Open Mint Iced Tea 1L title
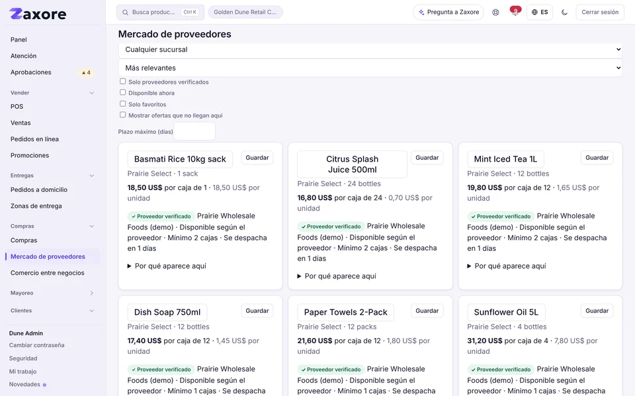The width and height of the screenshot is (635, 396). coord(505,159)
